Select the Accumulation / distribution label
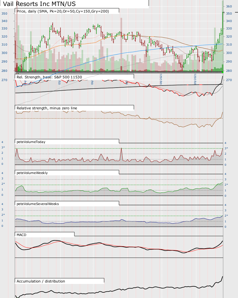238x298 pixels. click(x=41, y=281)
